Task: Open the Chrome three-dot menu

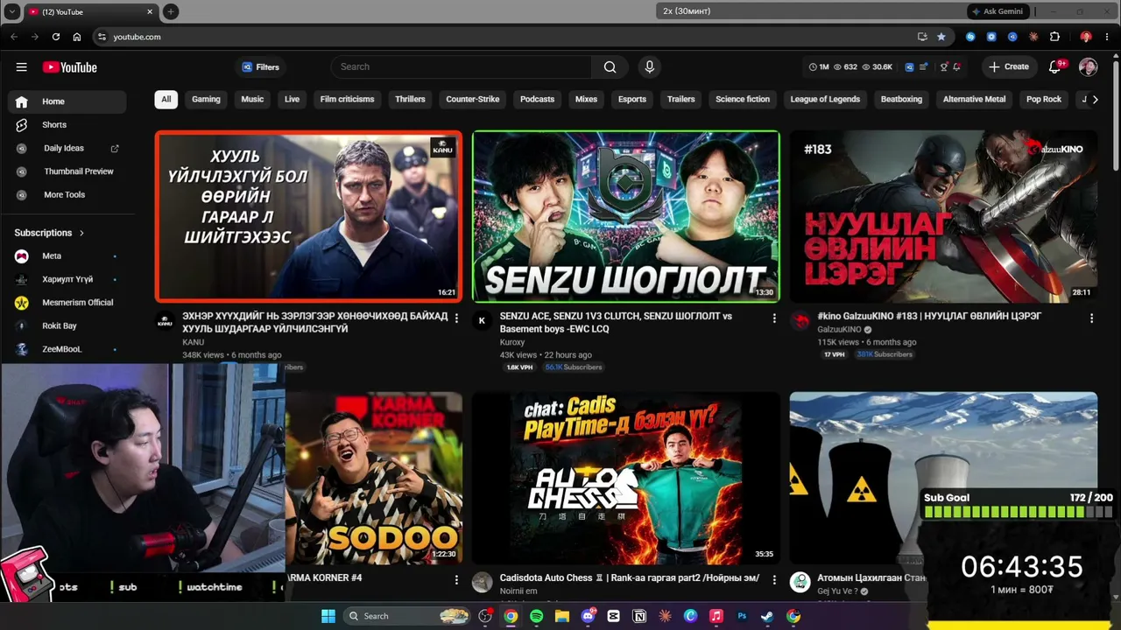Action: click(1107, 37)
